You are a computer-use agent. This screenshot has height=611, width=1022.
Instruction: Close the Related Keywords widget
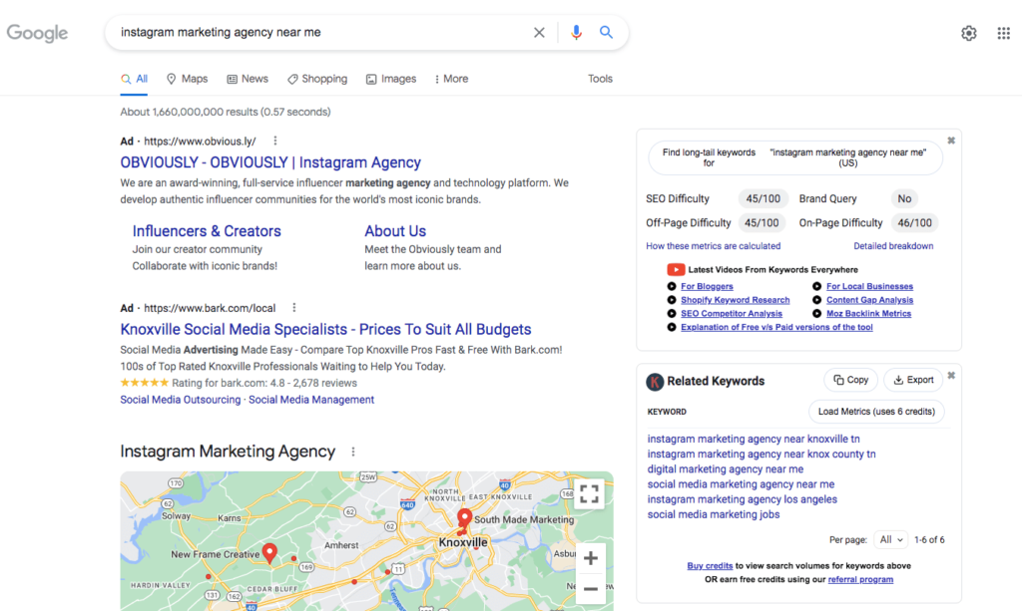coord(951,376)
